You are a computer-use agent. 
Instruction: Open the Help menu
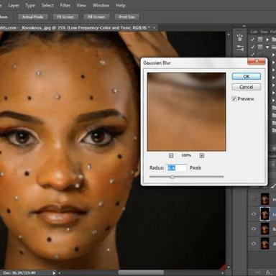(x=121, y=5)
